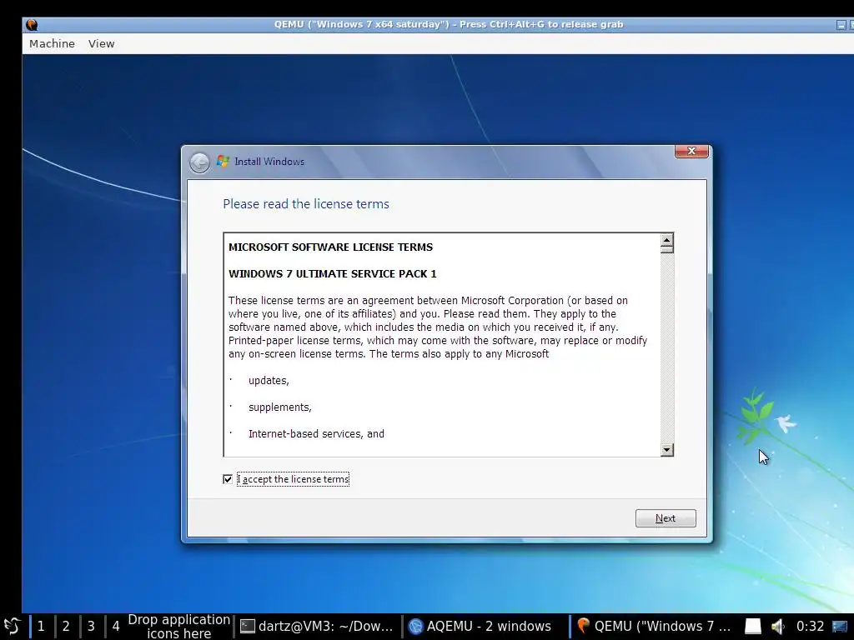The width and height of the screenshot is (854, 640).
Task: Click license text scrollbar up arrow
Action: [x=666, y=240]
